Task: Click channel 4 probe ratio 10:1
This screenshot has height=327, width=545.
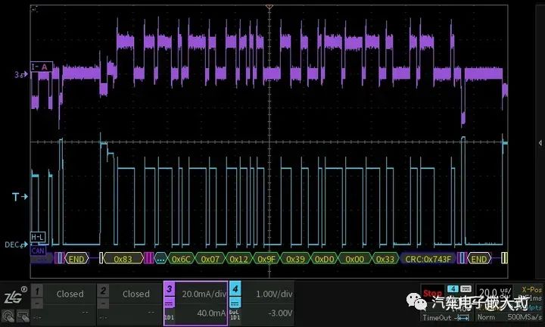Action: (x=235, y=318)
